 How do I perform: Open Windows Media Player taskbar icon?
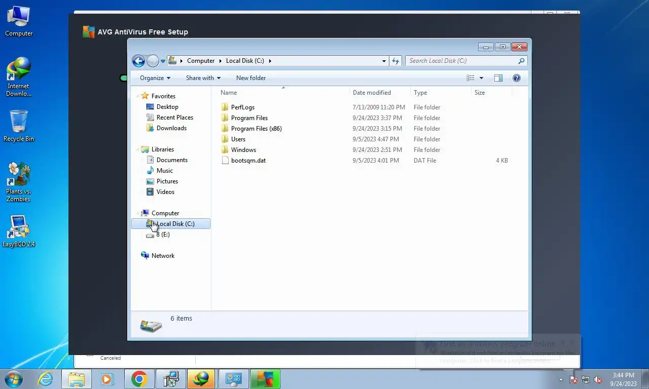click(106, 379)
